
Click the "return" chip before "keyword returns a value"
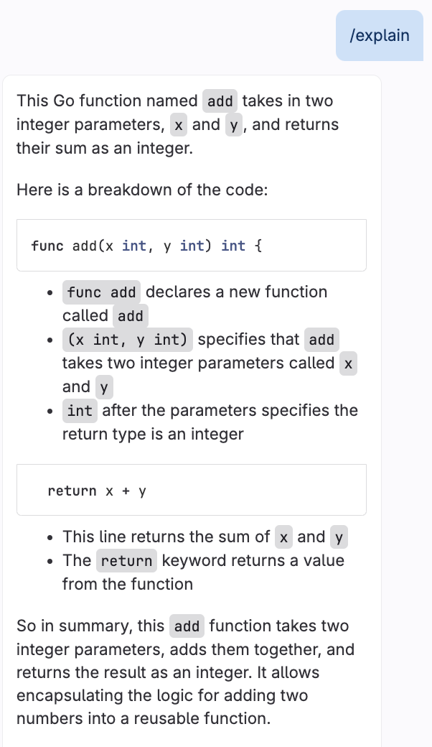[126, 561]
